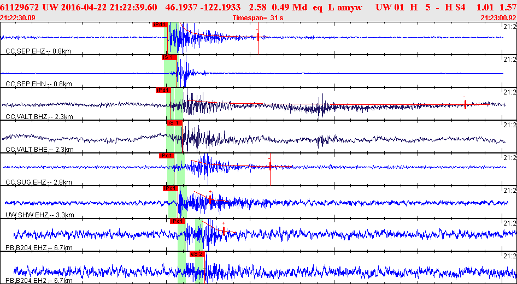Select the CC.VALT BHZ channel label
The width and height of the screenshot is (517, 284).
click(x=39, y=117)
